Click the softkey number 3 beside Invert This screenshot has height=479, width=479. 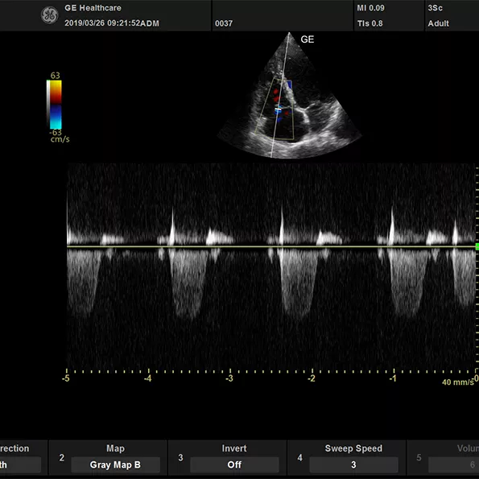[180, 457]
